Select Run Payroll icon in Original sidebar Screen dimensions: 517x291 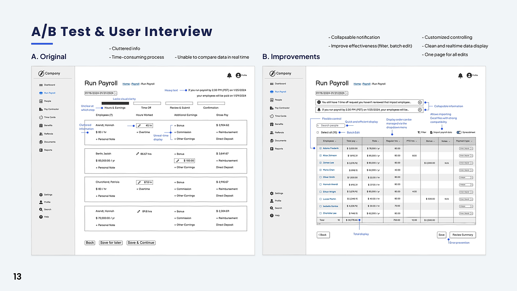pos(41,93)
